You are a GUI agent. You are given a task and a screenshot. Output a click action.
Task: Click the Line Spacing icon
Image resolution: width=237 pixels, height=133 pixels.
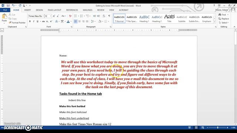coord(92,21)
